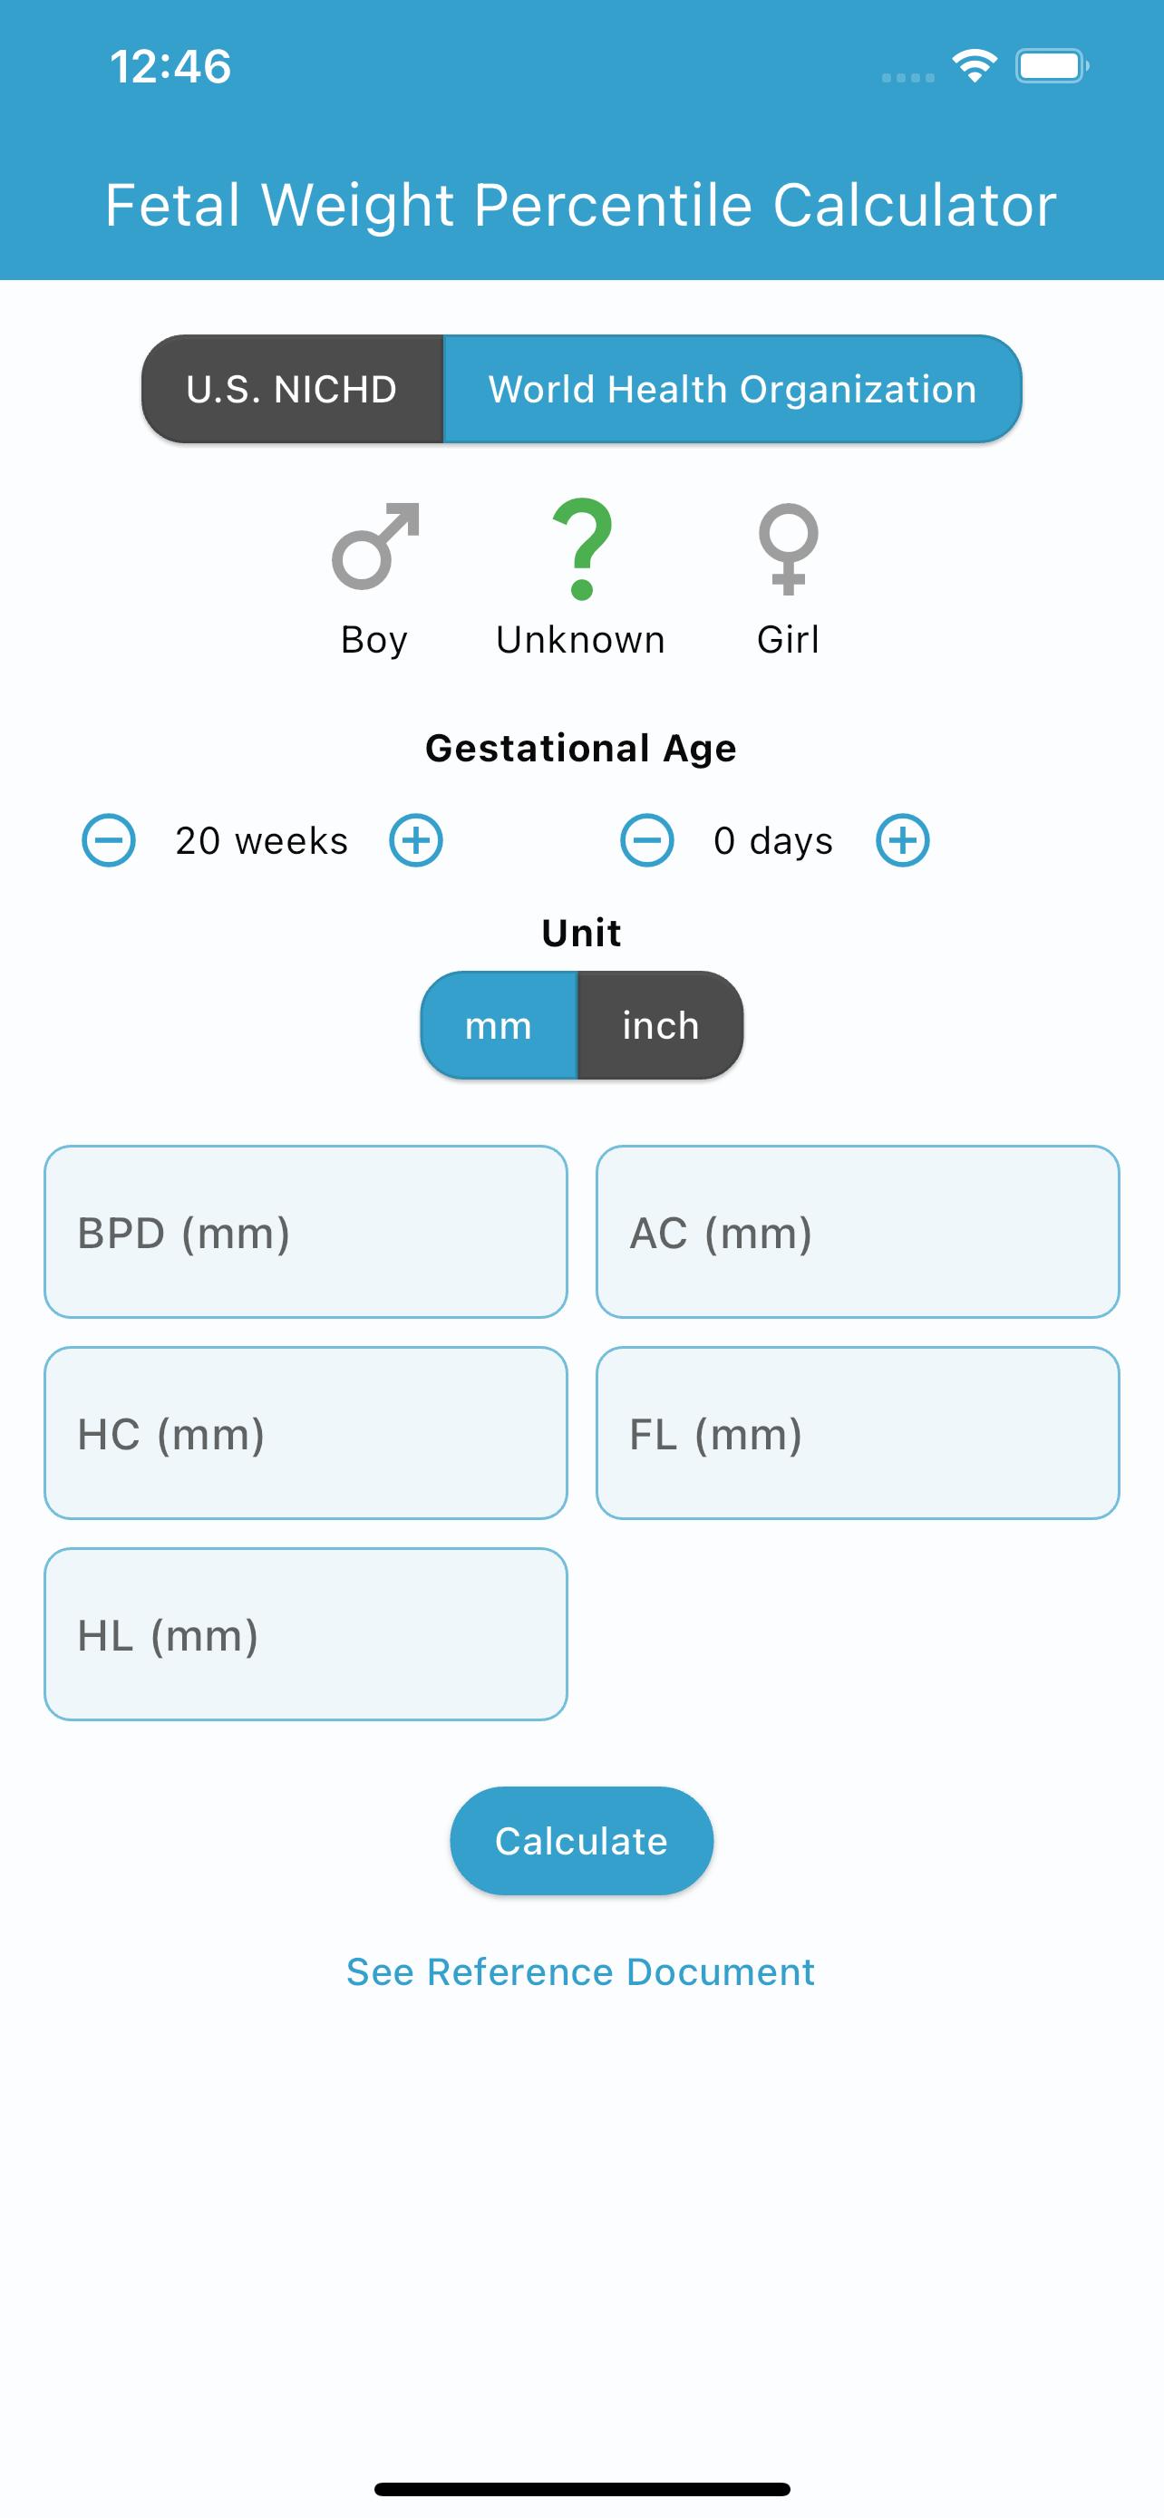Tap the battery indicator icon
Viewport: 1164px width, 2518px height.
coord(1052,65)
